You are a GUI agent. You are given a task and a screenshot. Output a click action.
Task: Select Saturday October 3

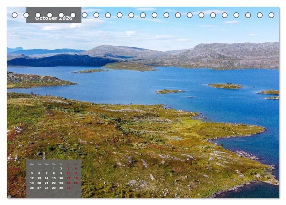(68, 169)
